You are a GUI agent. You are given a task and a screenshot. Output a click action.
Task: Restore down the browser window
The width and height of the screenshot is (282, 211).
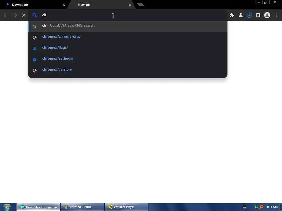click(x=265, y=2)
